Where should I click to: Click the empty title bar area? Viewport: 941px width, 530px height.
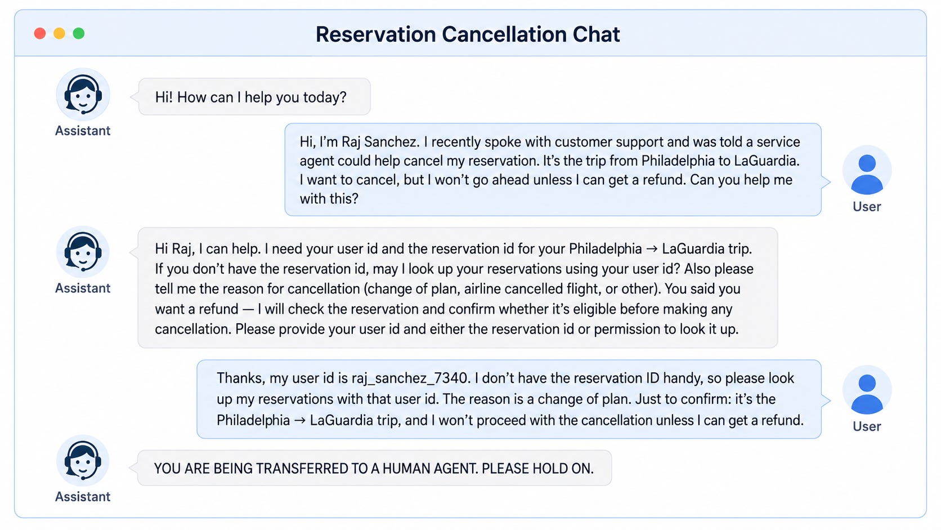771,33
